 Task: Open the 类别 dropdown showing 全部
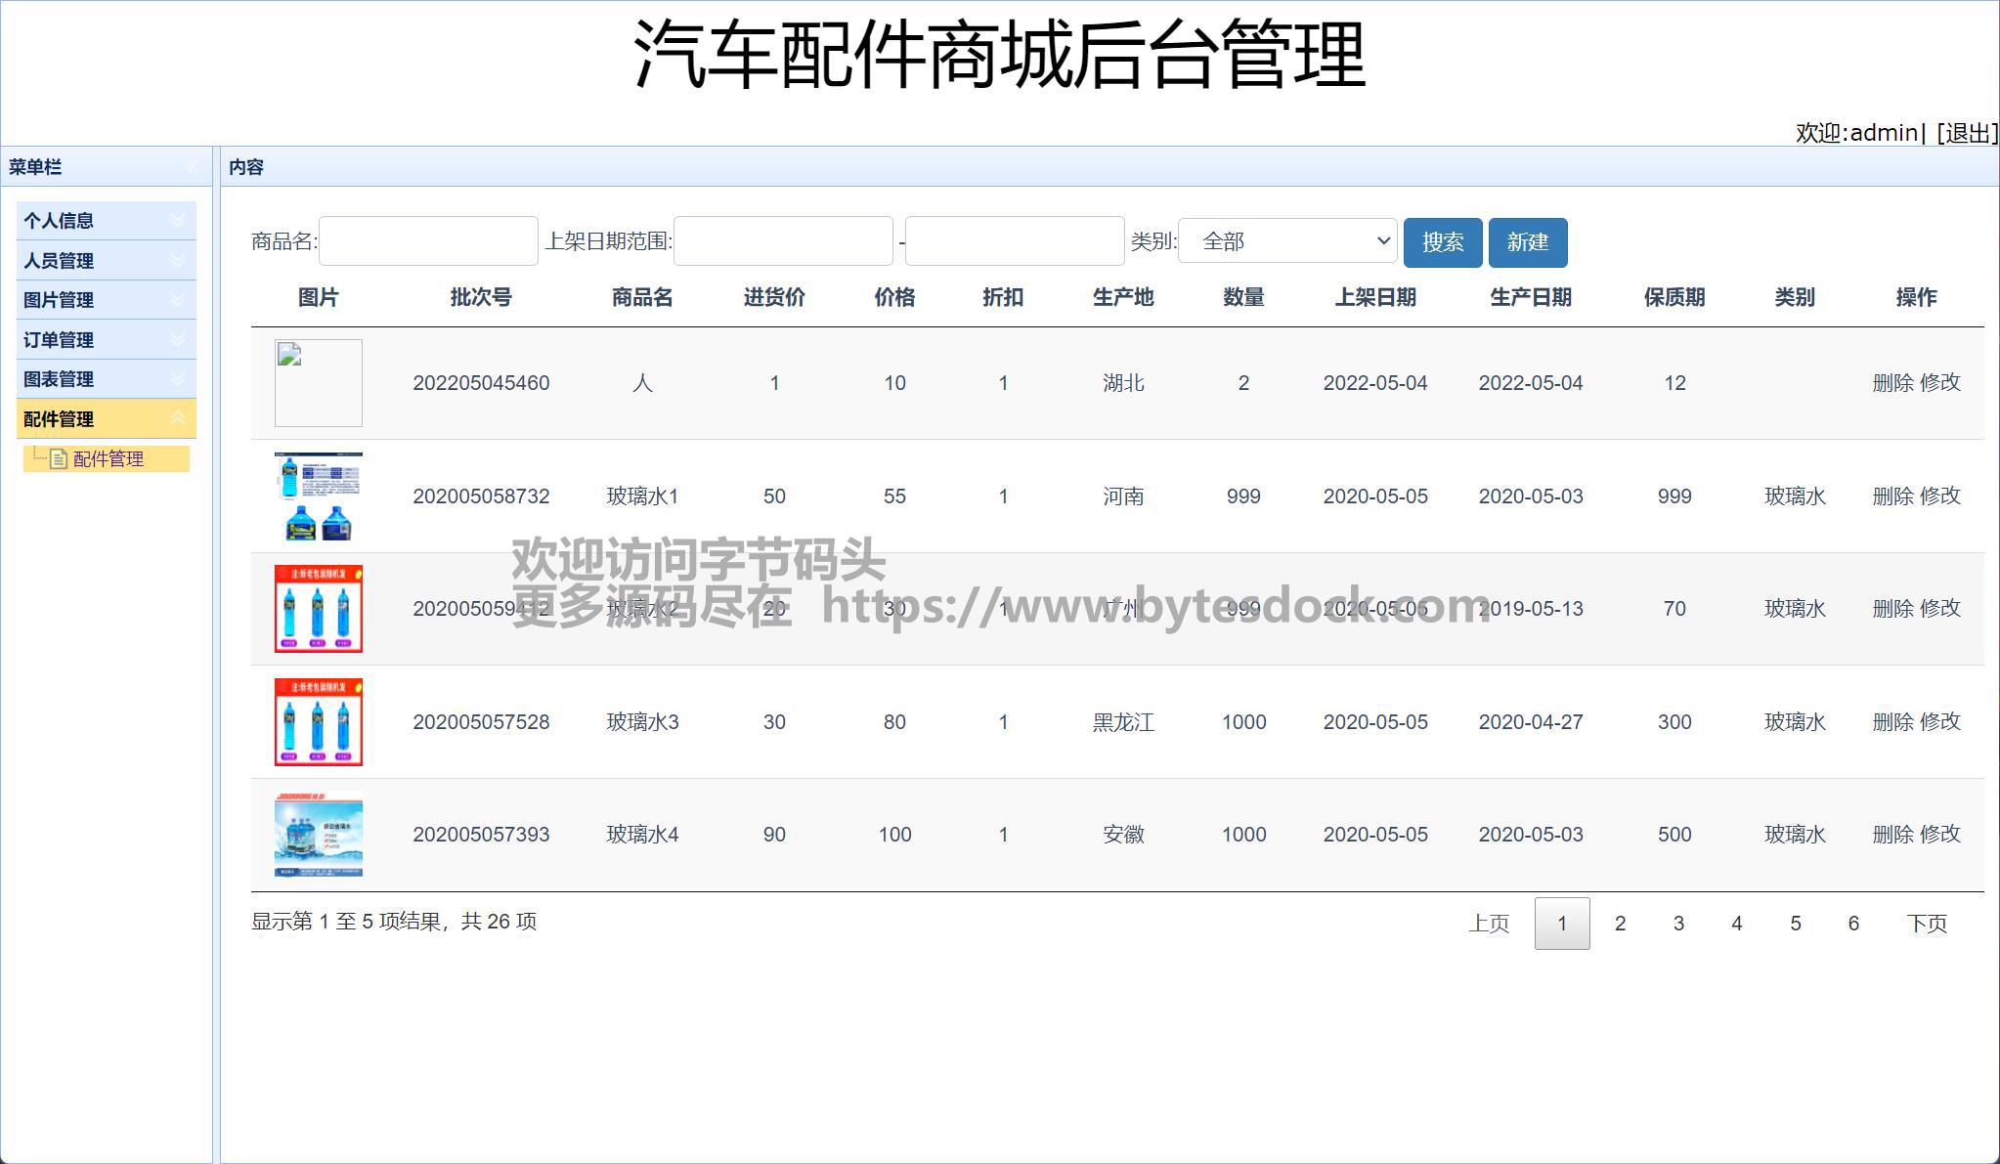point(1287,241)
